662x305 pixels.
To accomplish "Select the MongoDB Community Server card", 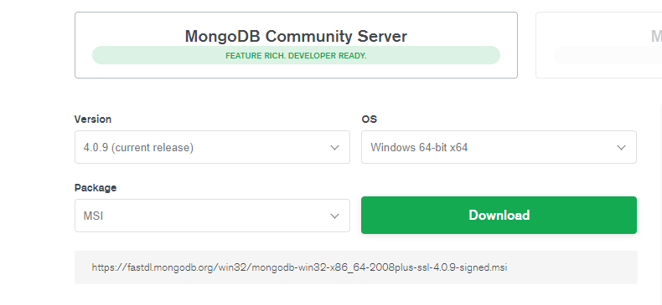I will tap(296, 45).
